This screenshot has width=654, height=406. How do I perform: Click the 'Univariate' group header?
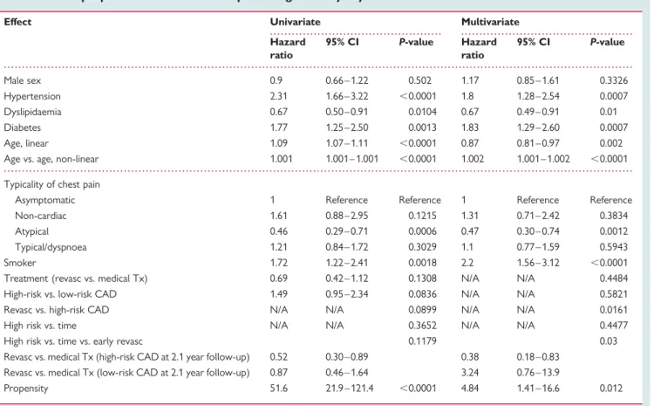pyautogui.click(x=296, y=22)
